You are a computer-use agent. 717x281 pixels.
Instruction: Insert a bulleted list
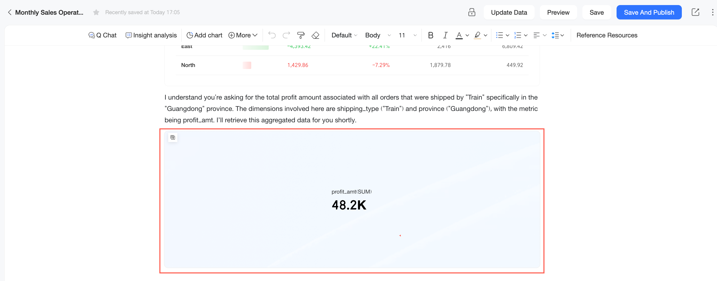point(499,35)
